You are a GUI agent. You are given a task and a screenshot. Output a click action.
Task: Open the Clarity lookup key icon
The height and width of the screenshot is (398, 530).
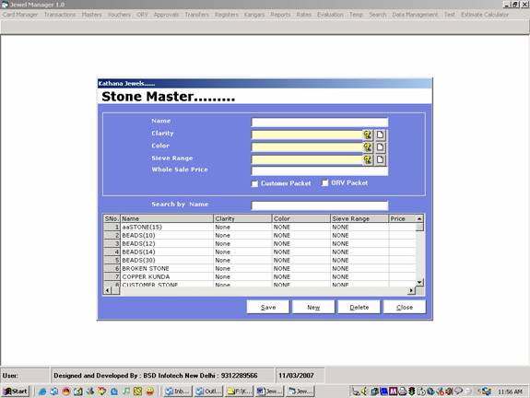pos(368,135)
